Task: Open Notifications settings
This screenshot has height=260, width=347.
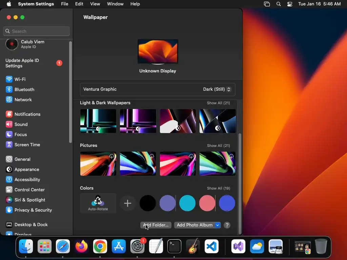Action: pos(23,114)
